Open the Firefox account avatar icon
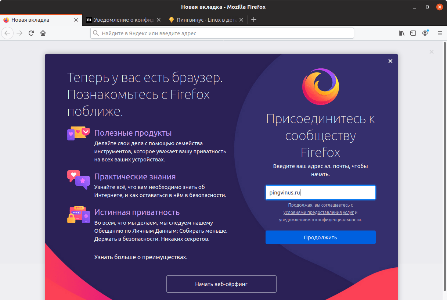Image resolution: width=447 pixels, height=300 pixels. click(425, 33)
